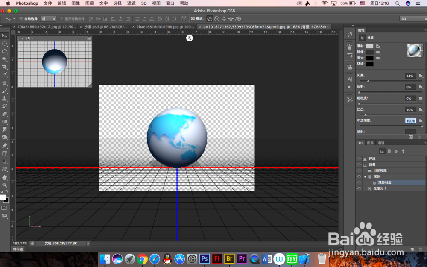The height and width of the screenshot is (267, 427).
Task: Click the 3D drag (pan) object mode icon
Action: click(x=224, y=19)
